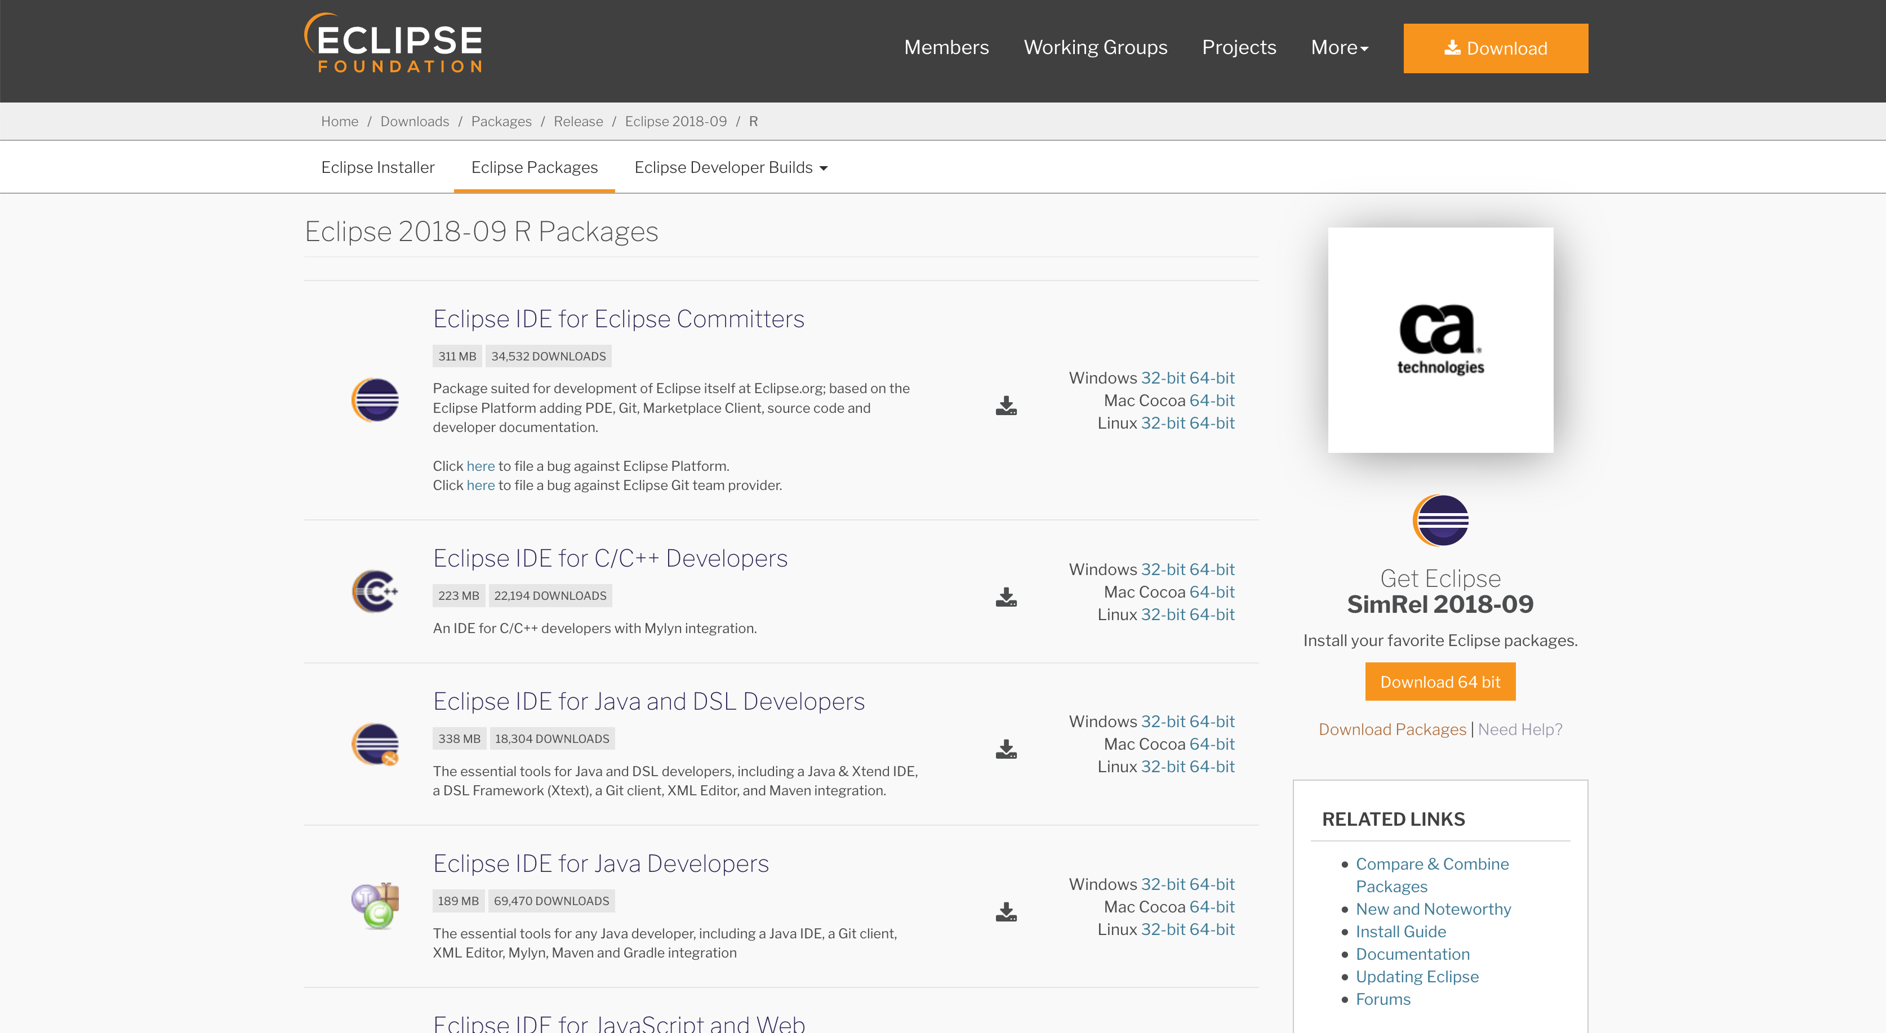Click download icon for Java and DSL package
The image size is (1886, 1033).
[x=1006, y=749]
